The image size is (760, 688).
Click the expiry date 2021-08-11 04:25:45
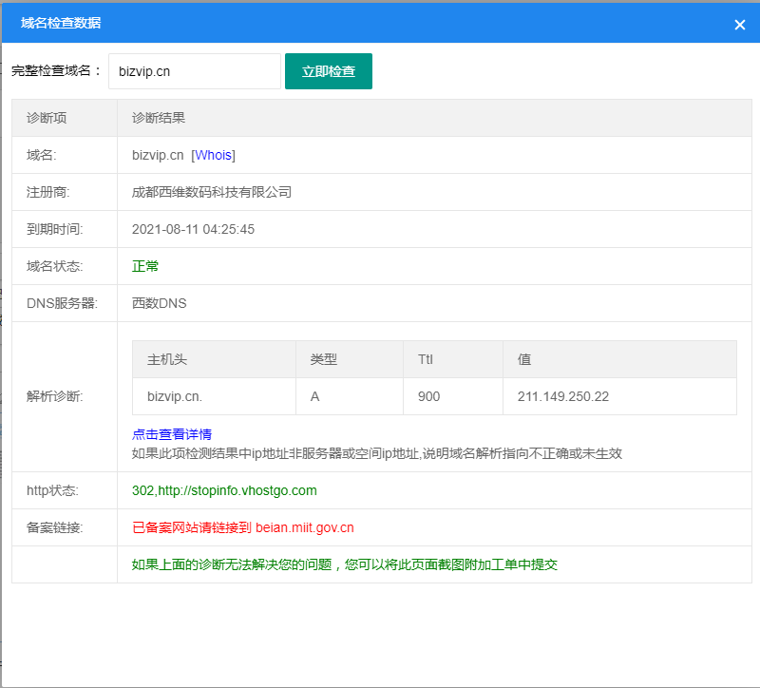click(193, 229)
